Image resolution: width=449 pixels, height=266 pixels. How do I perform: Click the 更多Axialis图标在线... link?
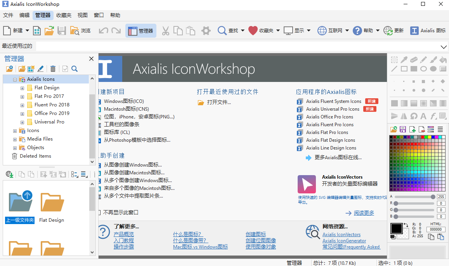point(338,157)
